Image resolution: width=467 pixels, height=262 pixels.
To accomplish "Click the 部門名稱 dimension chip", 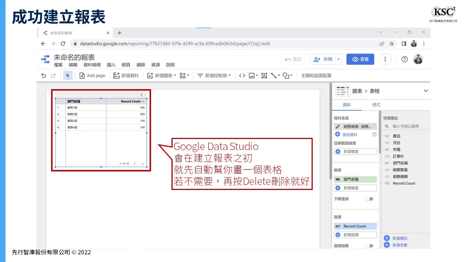I will (x=355, y=179).
